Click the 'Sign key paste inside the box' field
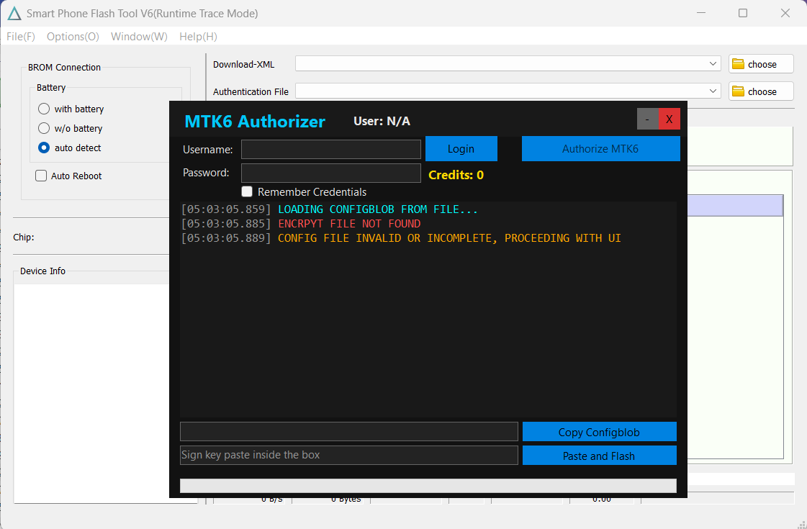This screenshot has width=807, height=529. point(349,455)
